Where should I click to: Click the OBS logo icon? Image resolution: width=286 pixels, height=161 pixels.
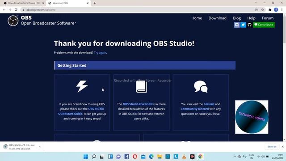(x=13, y=21)
